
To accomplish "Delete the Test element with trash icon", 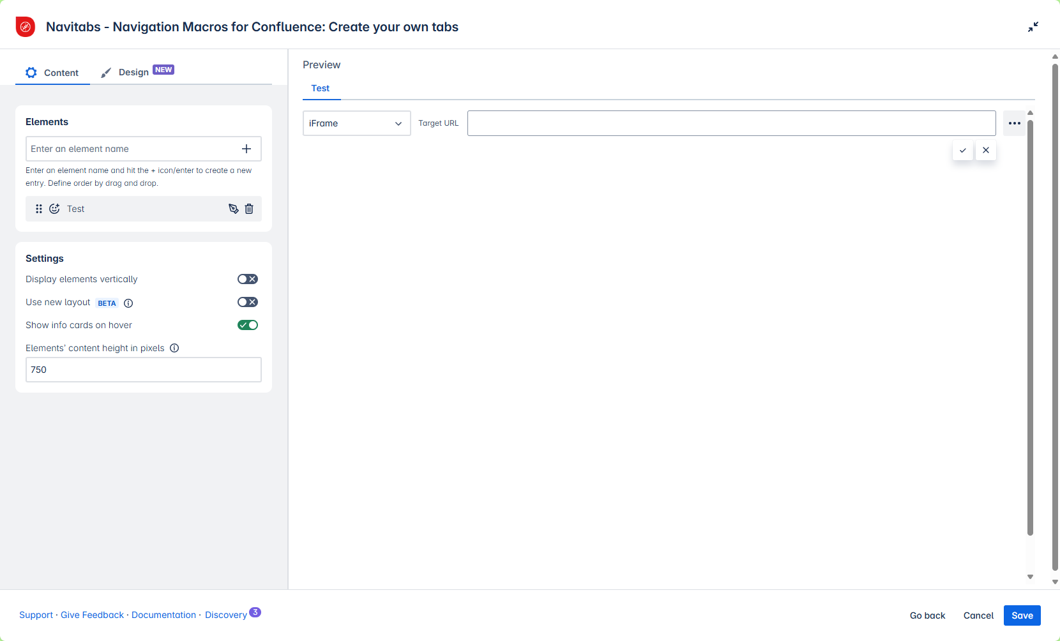I will [249, 209].
